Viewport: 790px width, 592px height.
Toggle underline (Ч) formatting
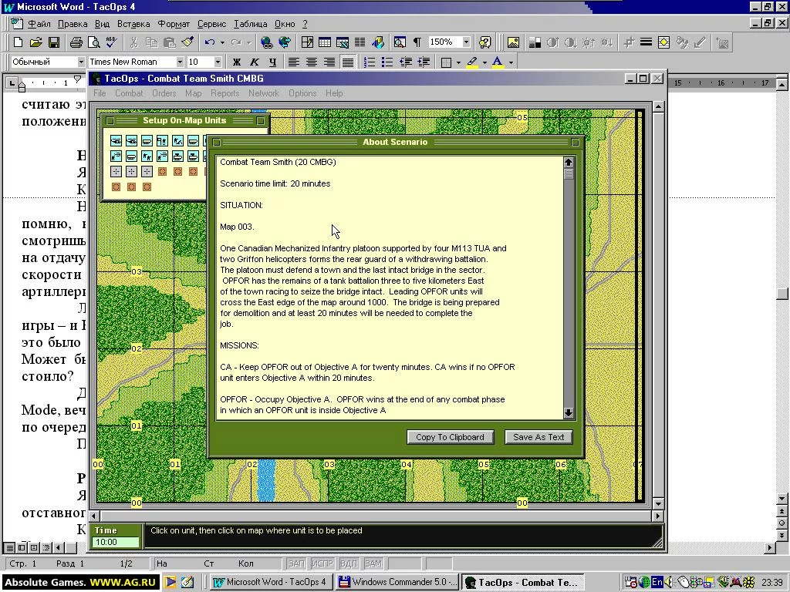click(x=272, y=62)
